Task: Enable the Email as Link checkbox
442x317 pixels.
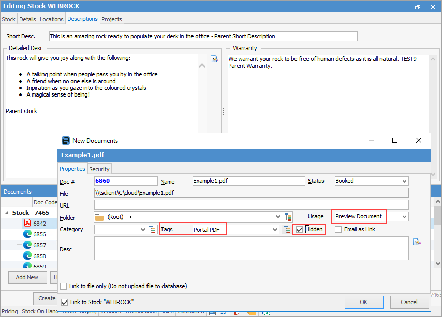Action: click(338, 230)
